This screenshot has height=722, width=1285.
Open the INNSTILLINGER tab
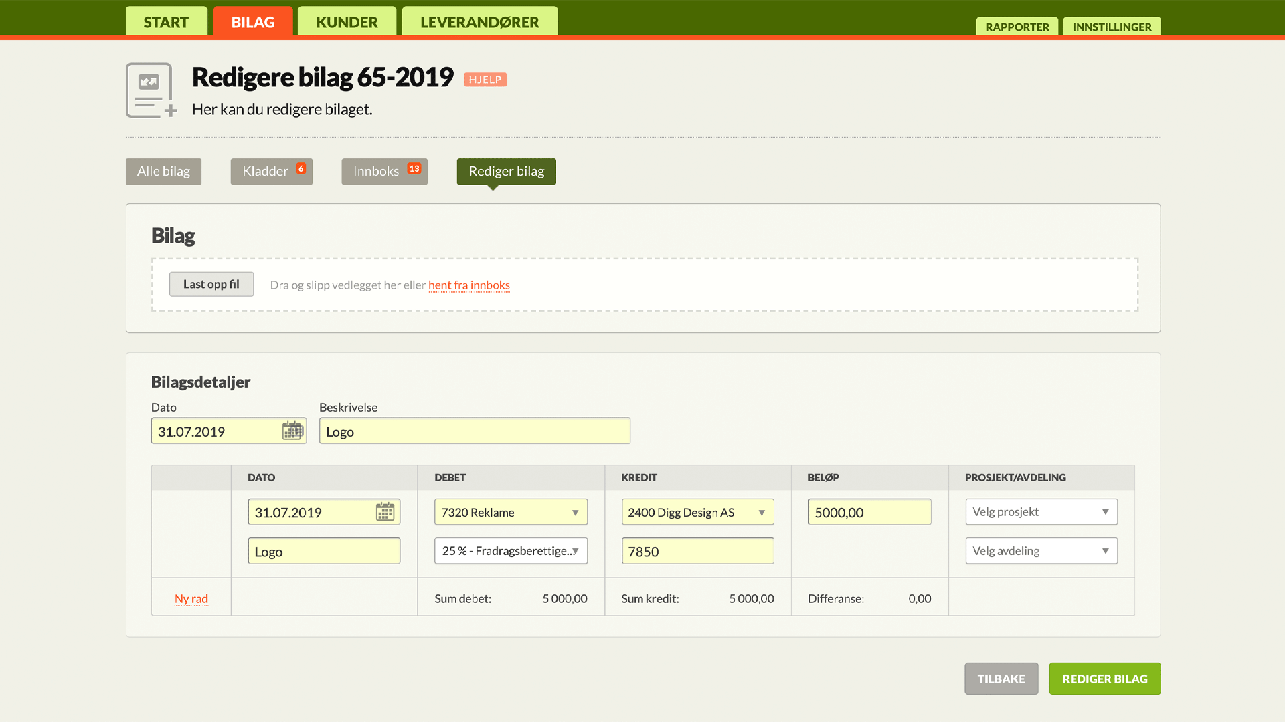(x=1112, y=27)
